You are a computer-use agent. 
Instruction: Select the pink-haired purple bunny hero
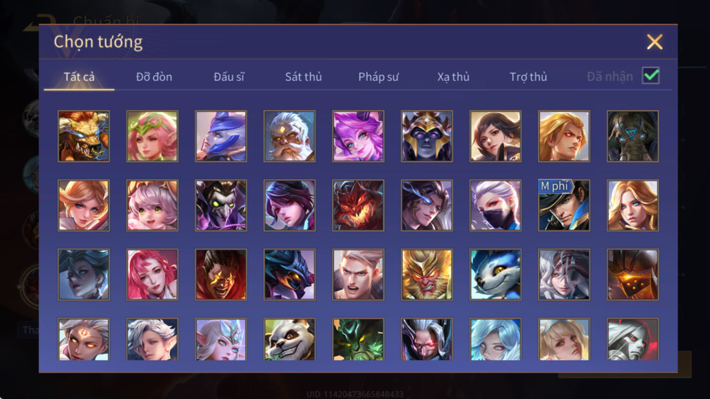tap(358, 136)
